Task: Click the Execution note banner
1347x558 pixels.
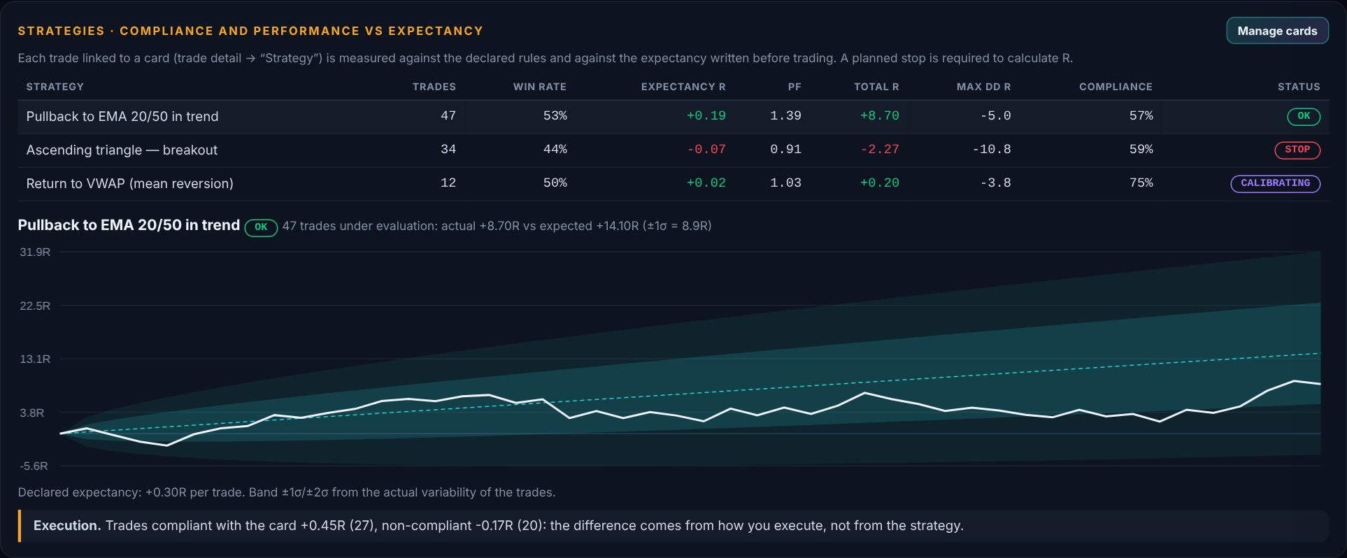Action: click(673, 526)
